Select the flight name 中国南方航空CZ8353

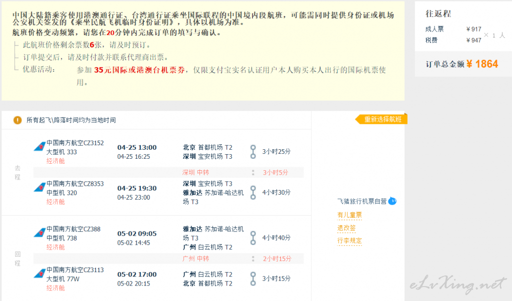tap(75, 184)
